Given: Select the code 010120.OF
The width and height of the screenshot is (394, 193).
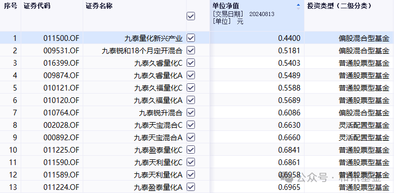Looking at the screenshot, I should click(x=62, y=100).
